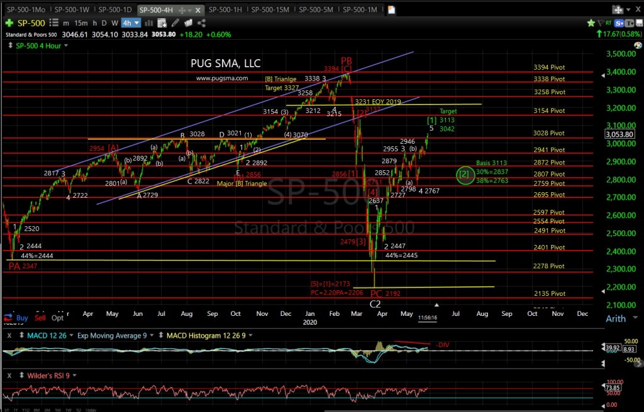The height and width of the screenshot is (412, 644).
Task: Click the 3,053.80 current price marker
Action: [619, 134]
